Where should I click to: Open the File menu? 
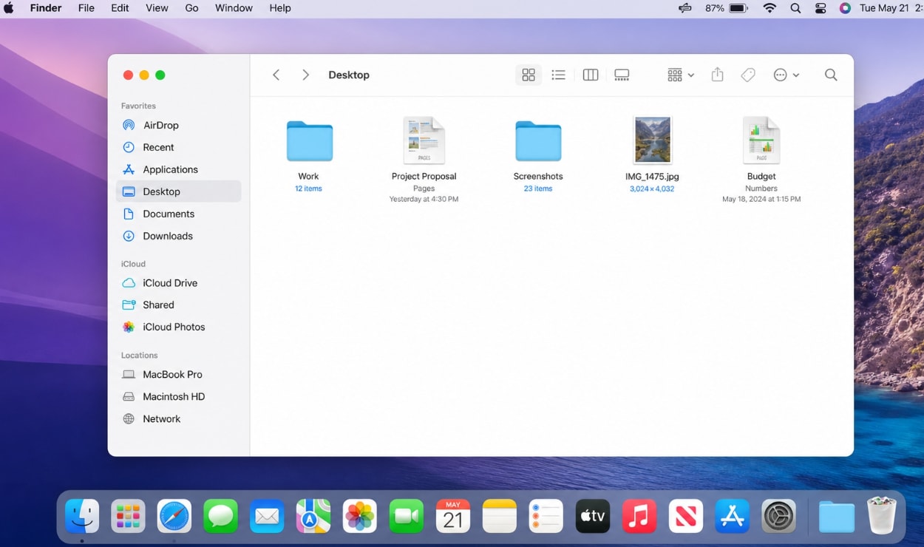coord(86,8)
